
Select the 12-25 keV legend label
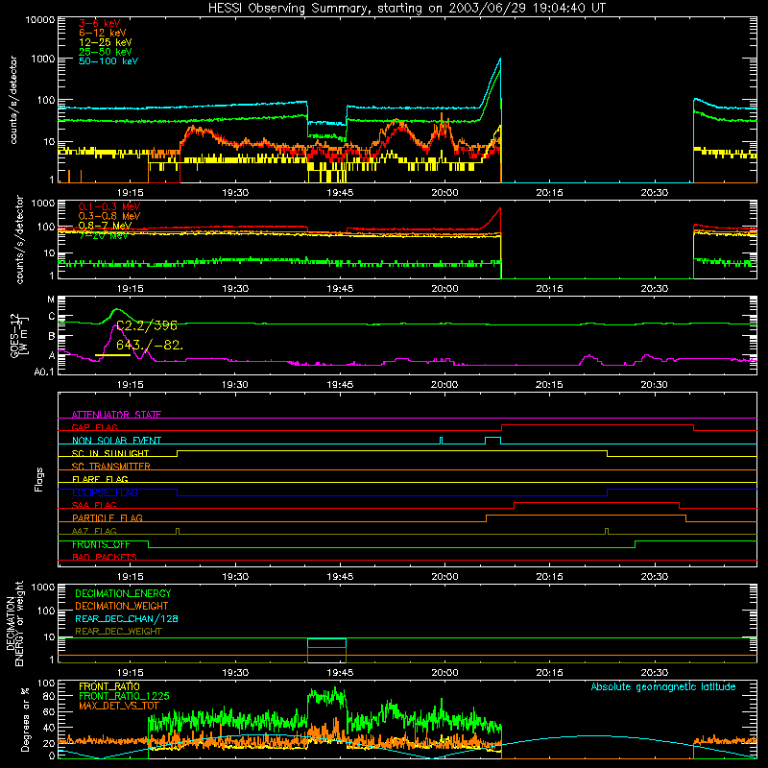pos(106,42)
